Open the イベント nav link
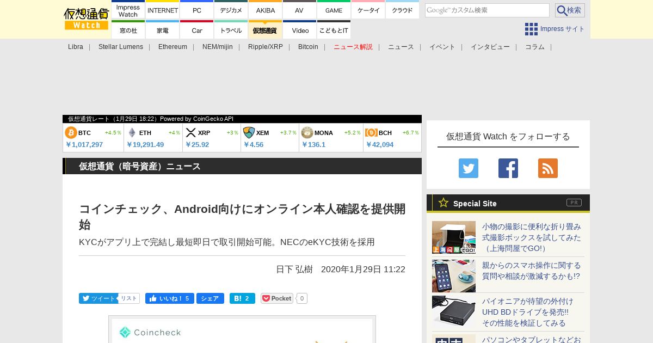 click(442, 47)
